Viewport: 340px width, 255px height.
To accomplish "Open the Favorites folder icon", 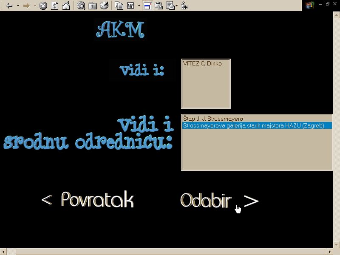I will click(x=92, y=6).
